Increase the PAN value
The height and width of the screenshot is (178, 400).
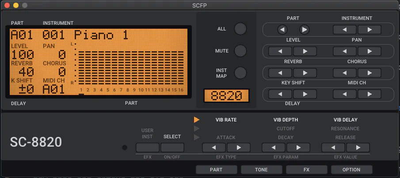(370, 51)
